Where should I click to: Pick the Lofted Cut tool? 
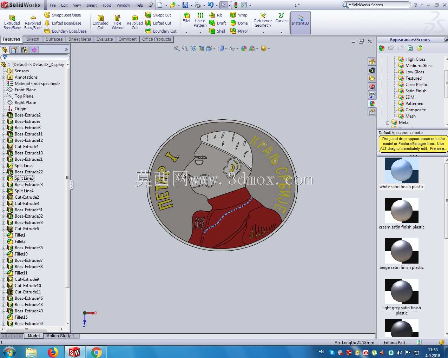[x=158, y=23]
